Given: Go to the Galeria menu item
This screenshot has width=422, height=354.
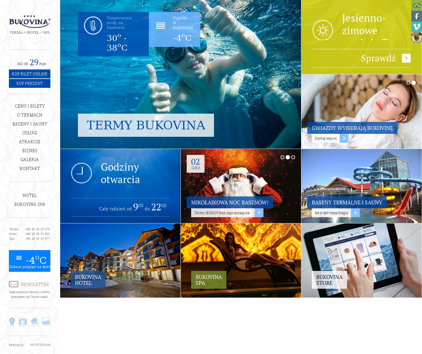Looking at the screenshot, I should [30, 160].
